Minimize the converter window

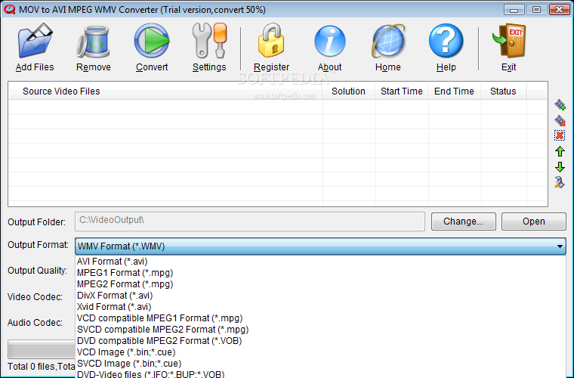pos(514,10)
